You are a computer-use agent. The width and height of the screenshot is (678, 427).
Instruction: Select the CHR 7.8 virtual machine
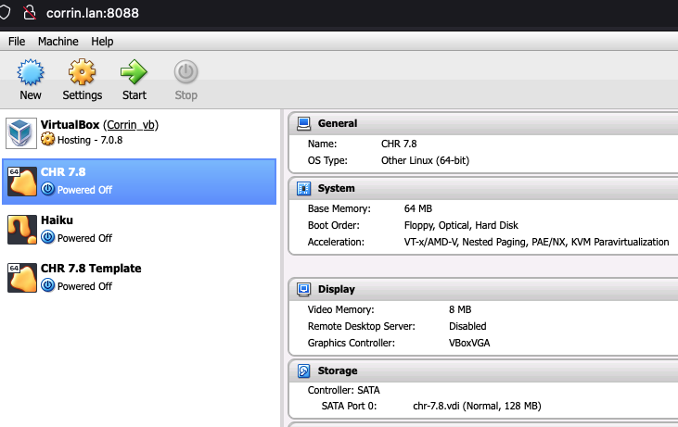pos(139,182)
